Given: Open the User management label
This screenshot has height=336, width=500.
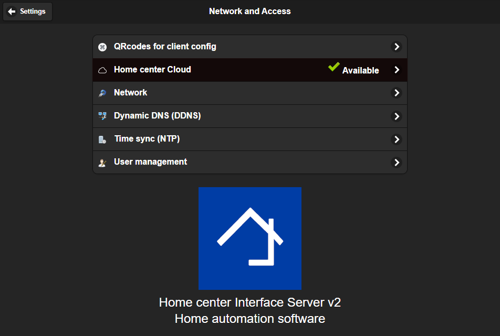Looking at the screenshot, I should [x=150, y=162].
